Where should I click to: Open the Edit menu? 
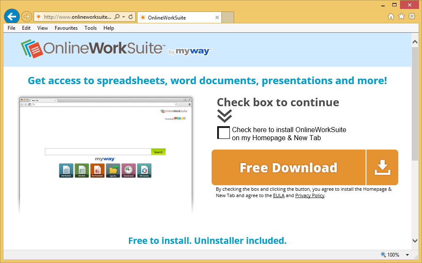pyautogui.click(x=26, y=28)
